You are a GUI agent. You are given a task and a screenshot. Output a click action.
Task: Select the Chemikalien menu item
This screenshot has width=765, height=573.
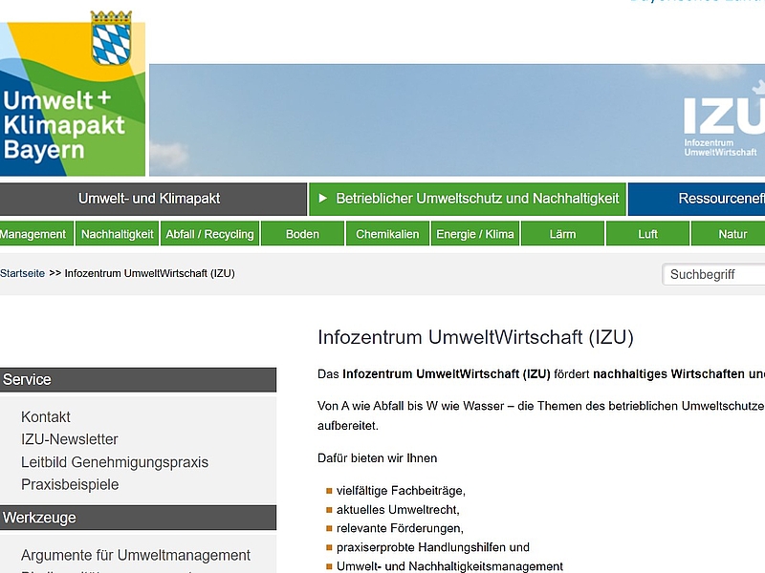(387, 234)
